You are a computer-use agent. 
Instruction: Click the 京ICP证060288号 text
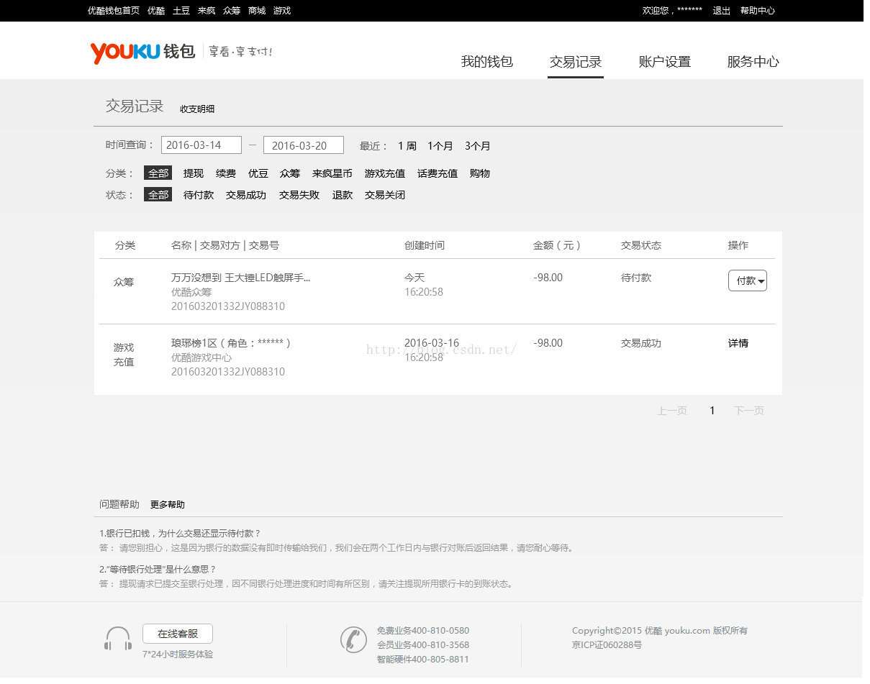click(607, 645)
